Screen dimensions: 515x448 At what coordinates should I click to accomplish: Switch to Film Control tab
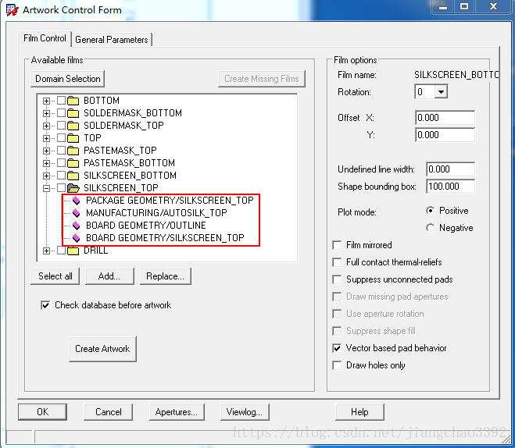(45, 38)
